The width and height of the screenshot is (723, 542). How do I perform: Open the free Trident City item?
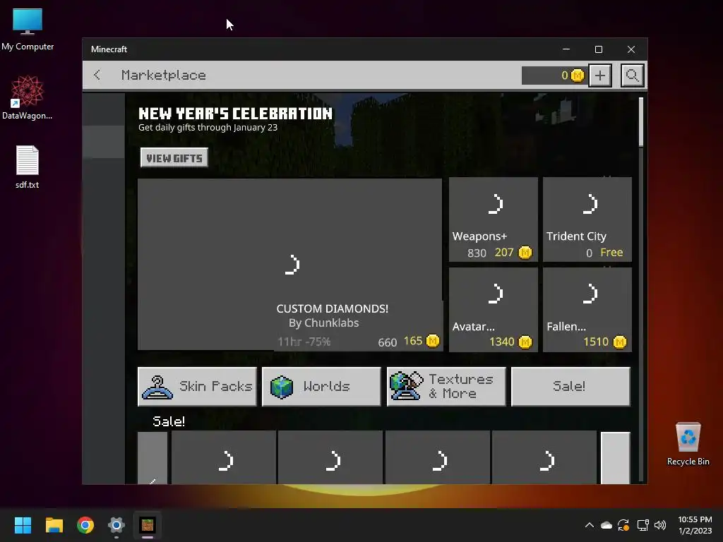[587, 219]
